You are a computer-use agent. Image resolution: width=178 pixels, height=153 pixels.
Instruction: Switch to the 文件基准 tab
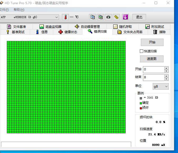pyautogui.click(x=17, y=27)
